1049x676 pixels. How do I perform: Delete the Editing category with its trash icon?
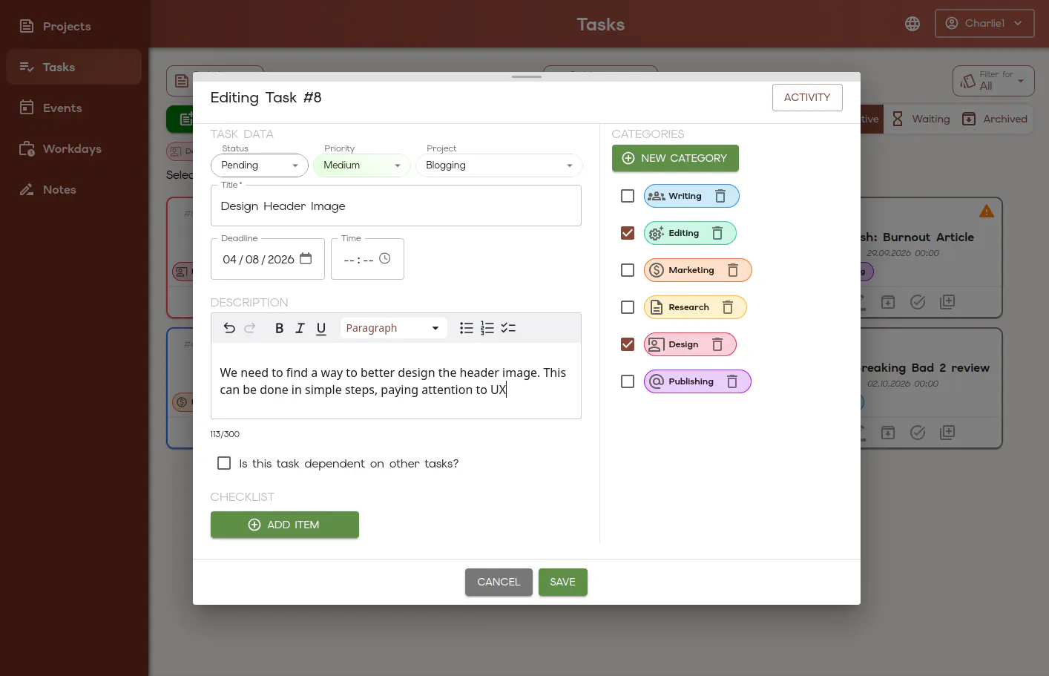pos(717,233)
